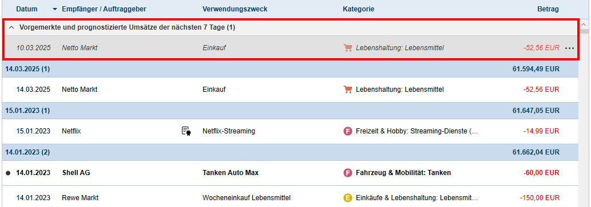Click the pink F category icon for Streaming-Dienste
Image resolution: width=591 pixels, height=207 pixels.
347,131
